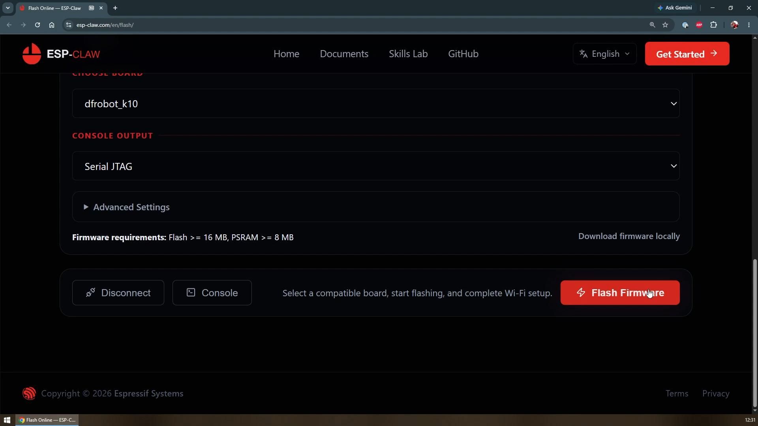Open Windows Start menu
Viewport: 758px width, 426px height.
click(x=7, y=420)
